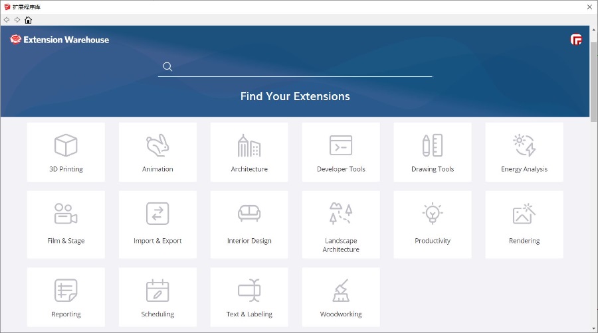Click the Extension Warehouse title text
598x333 pixels.
66,40
